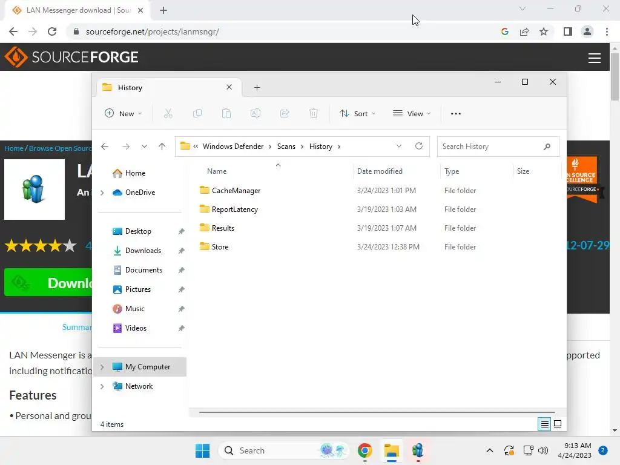Click the Share icon in Explorer toolbar
The width and height of the screenshot is (620, 465).
point(285,113)
